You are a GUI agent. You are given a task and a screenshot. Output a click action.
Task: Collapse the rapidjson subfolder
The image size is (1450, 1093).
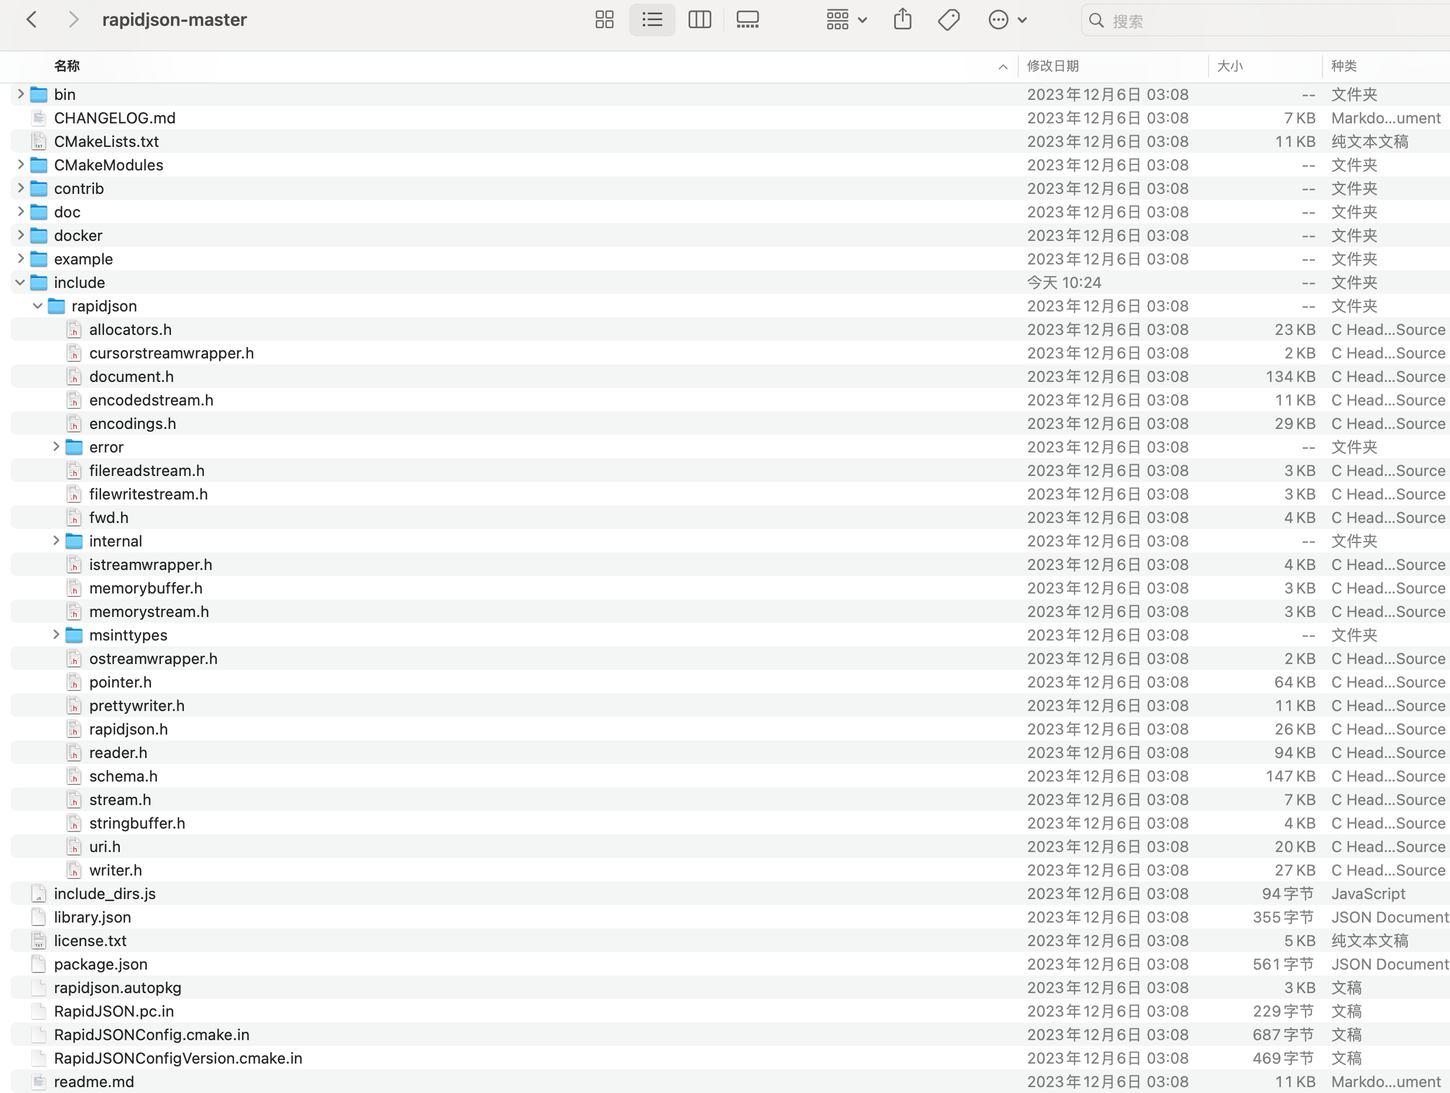38,306
